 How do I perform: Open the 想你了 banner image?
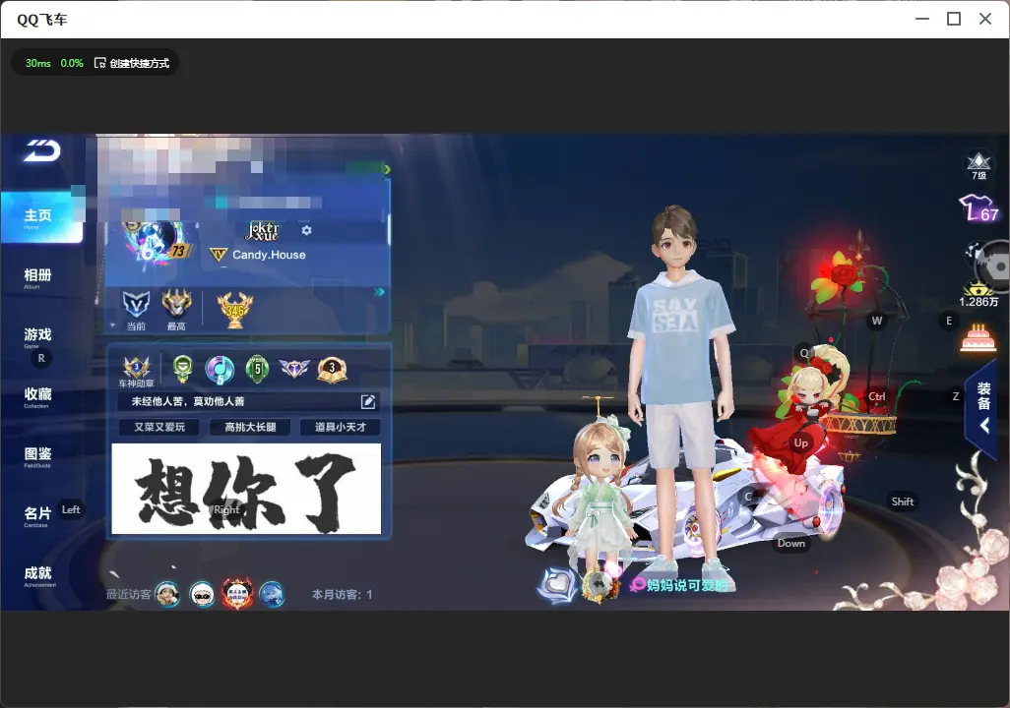[x=246, y=489]
